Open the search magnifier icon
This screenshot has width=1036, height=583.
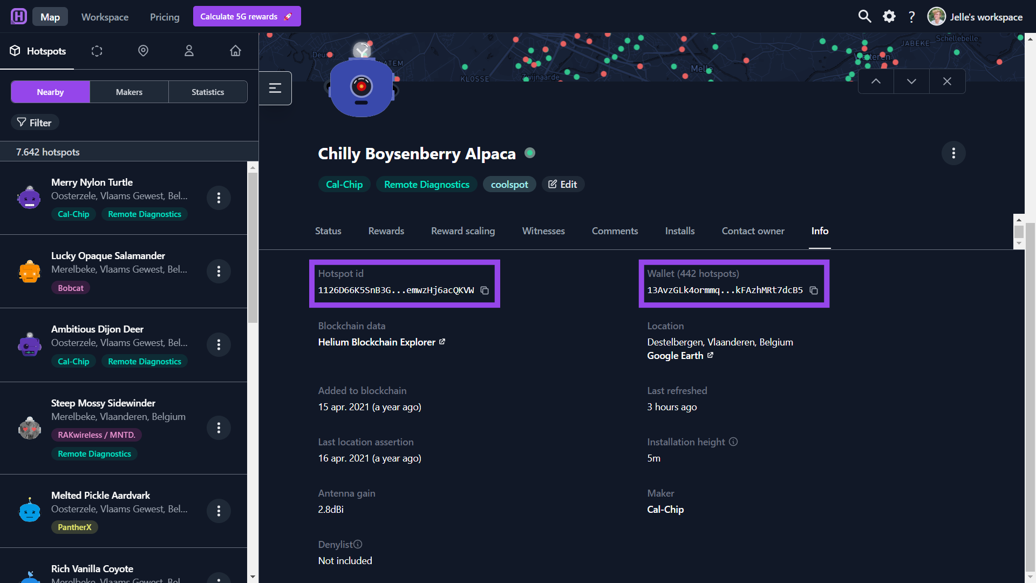(x=864, y=16)
